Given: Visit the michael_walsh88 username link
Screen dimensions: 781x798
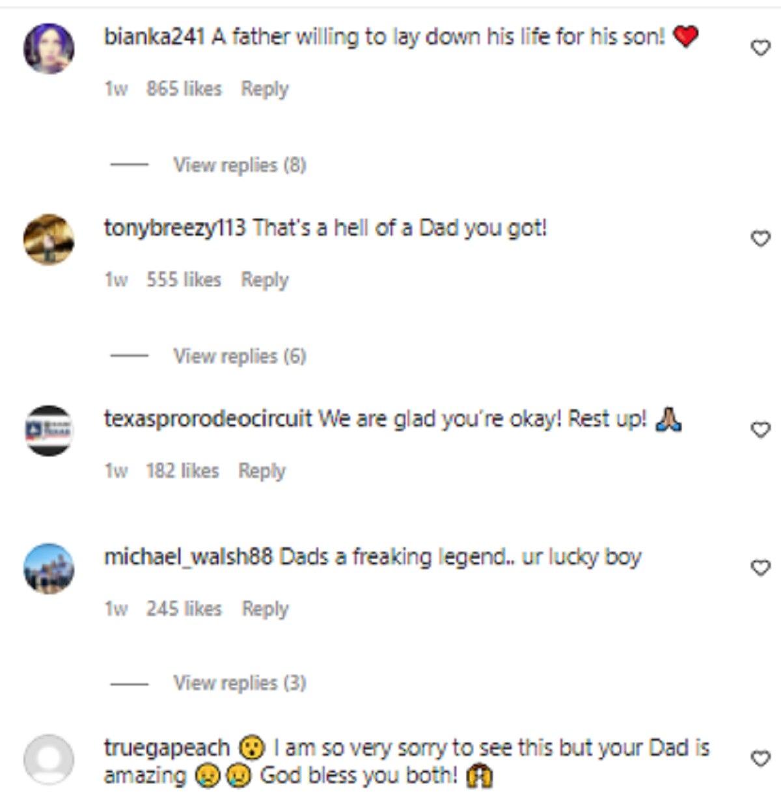Looking at the screenshot, I should click(x=188, y=557).
